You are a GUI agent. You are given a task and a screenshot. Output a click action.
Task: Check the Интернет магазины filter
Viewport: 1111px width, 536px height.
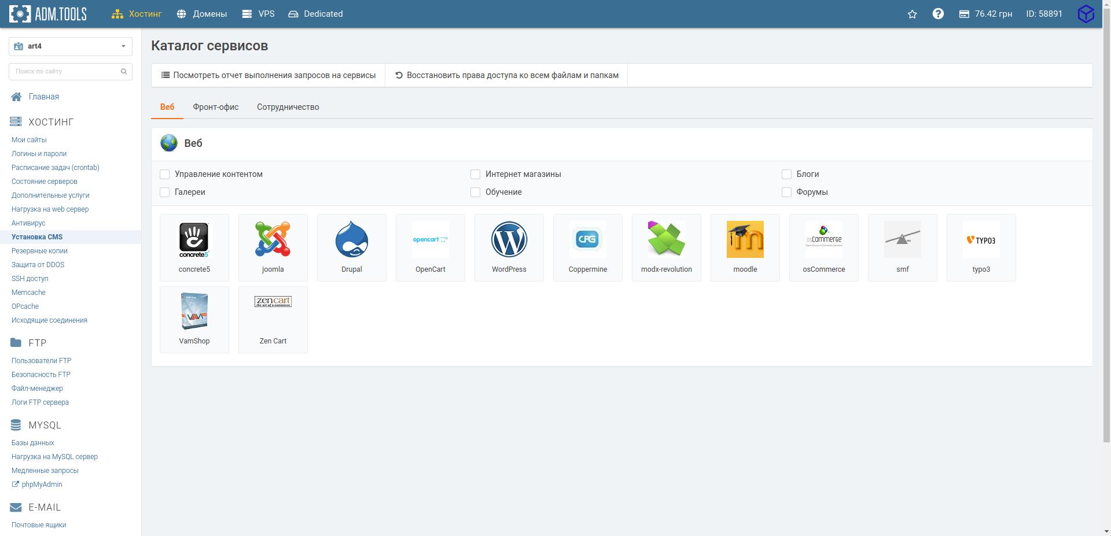(476, 174)
